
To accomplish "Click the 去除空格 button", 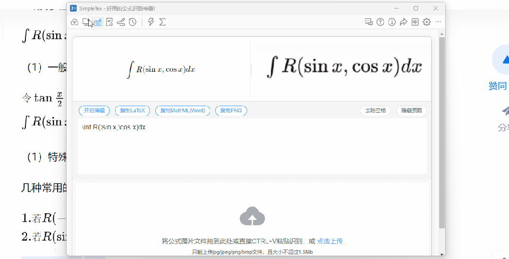I will coord(375,110).
